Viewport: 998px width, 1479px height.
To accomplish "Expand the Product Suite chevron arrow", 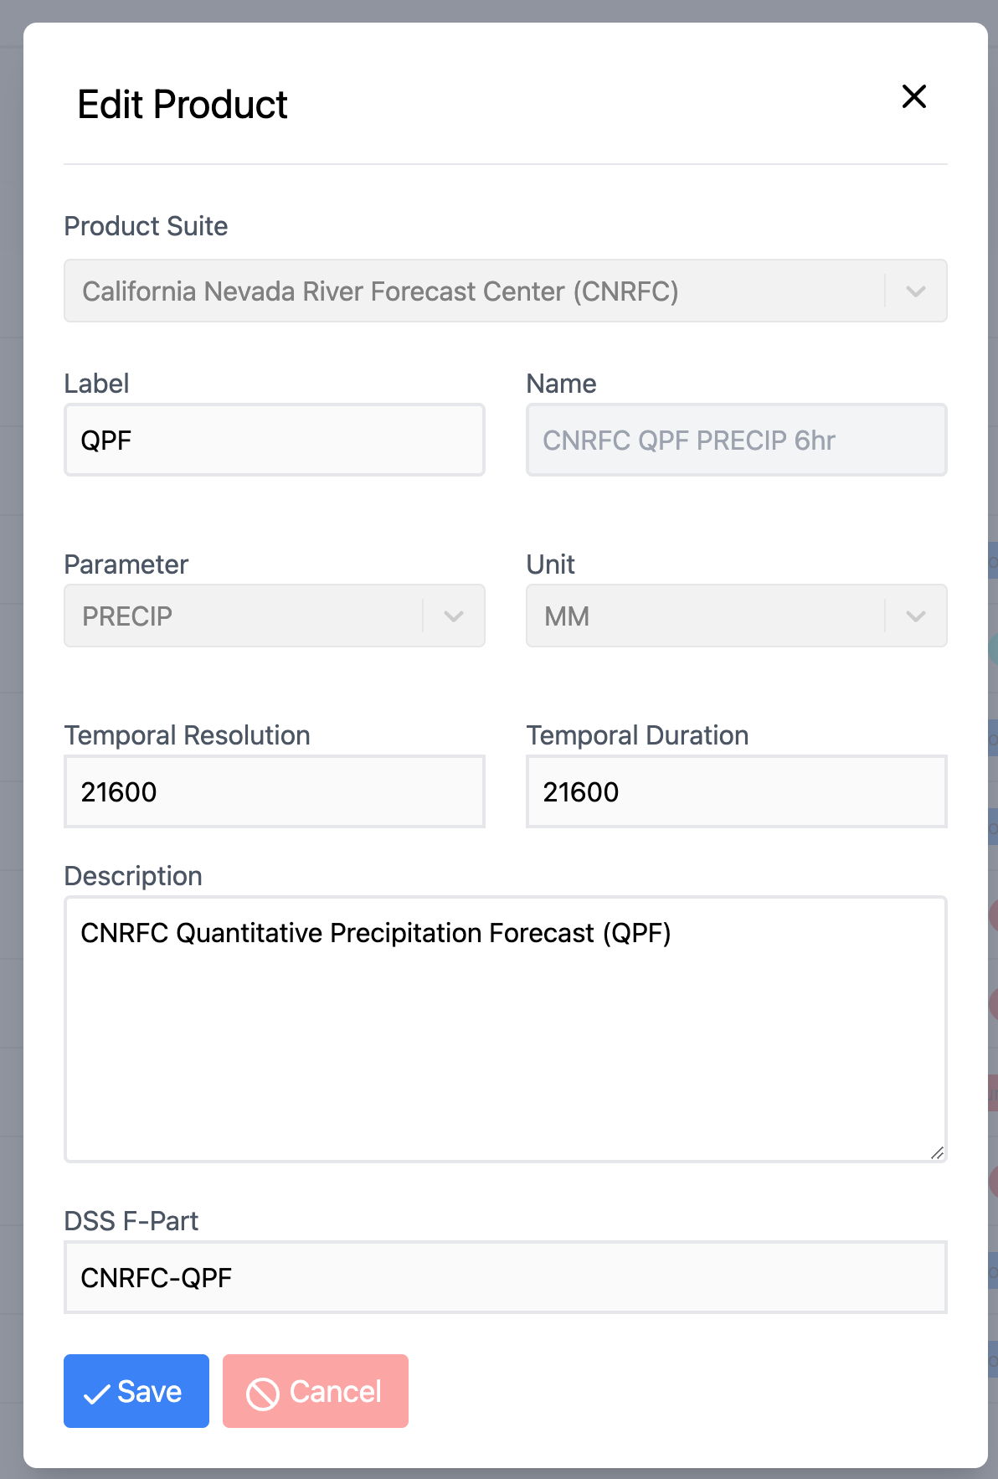I will tap(916, 291).
